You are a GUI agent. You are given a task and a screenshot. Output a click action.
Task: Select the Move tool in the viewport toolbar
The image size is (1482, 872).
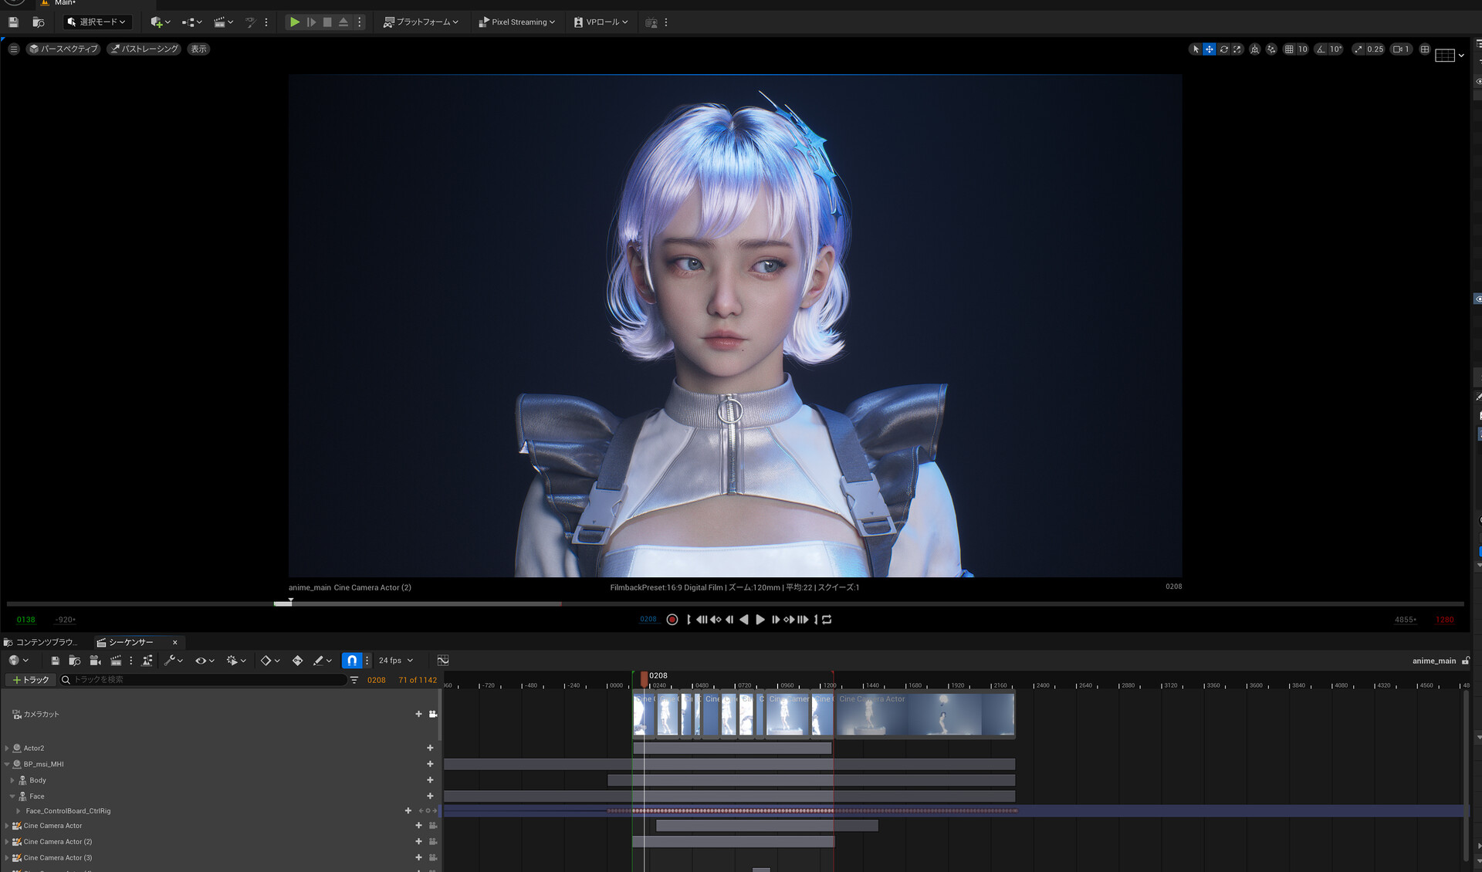(1208, 49)
